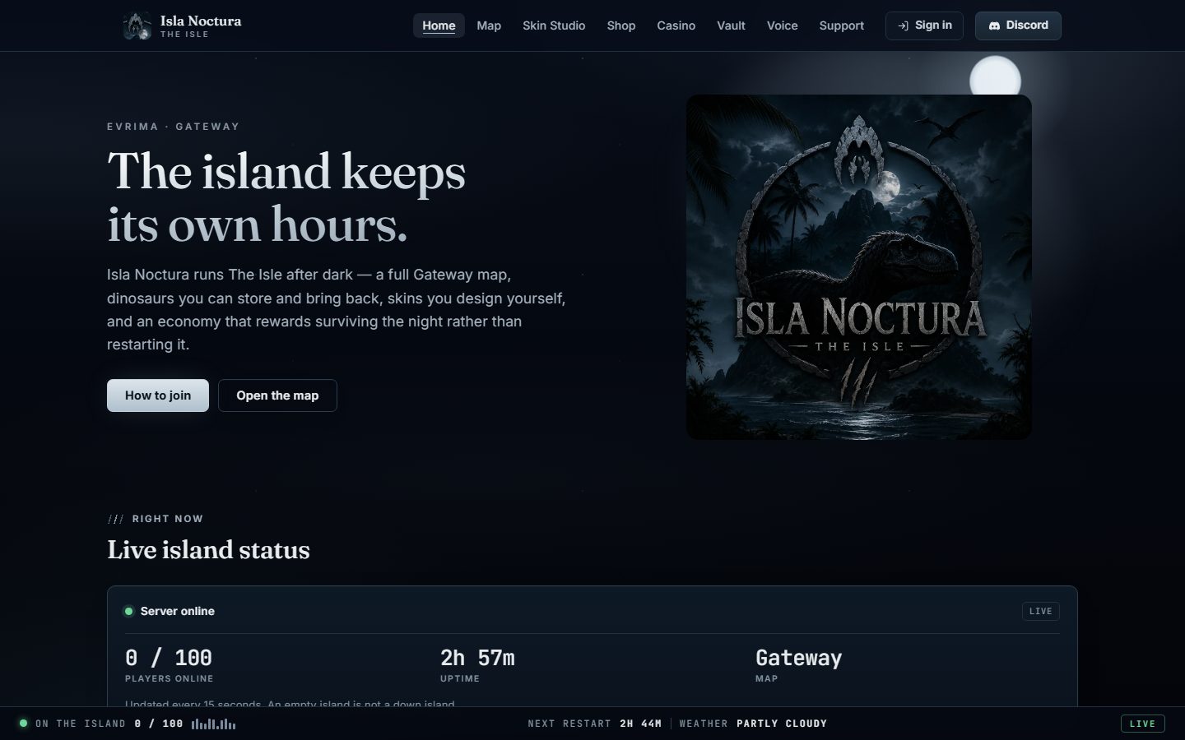Go to the Map page
Image resolution: width=1185 pixels, height=740 pixels.
[489, 25]
